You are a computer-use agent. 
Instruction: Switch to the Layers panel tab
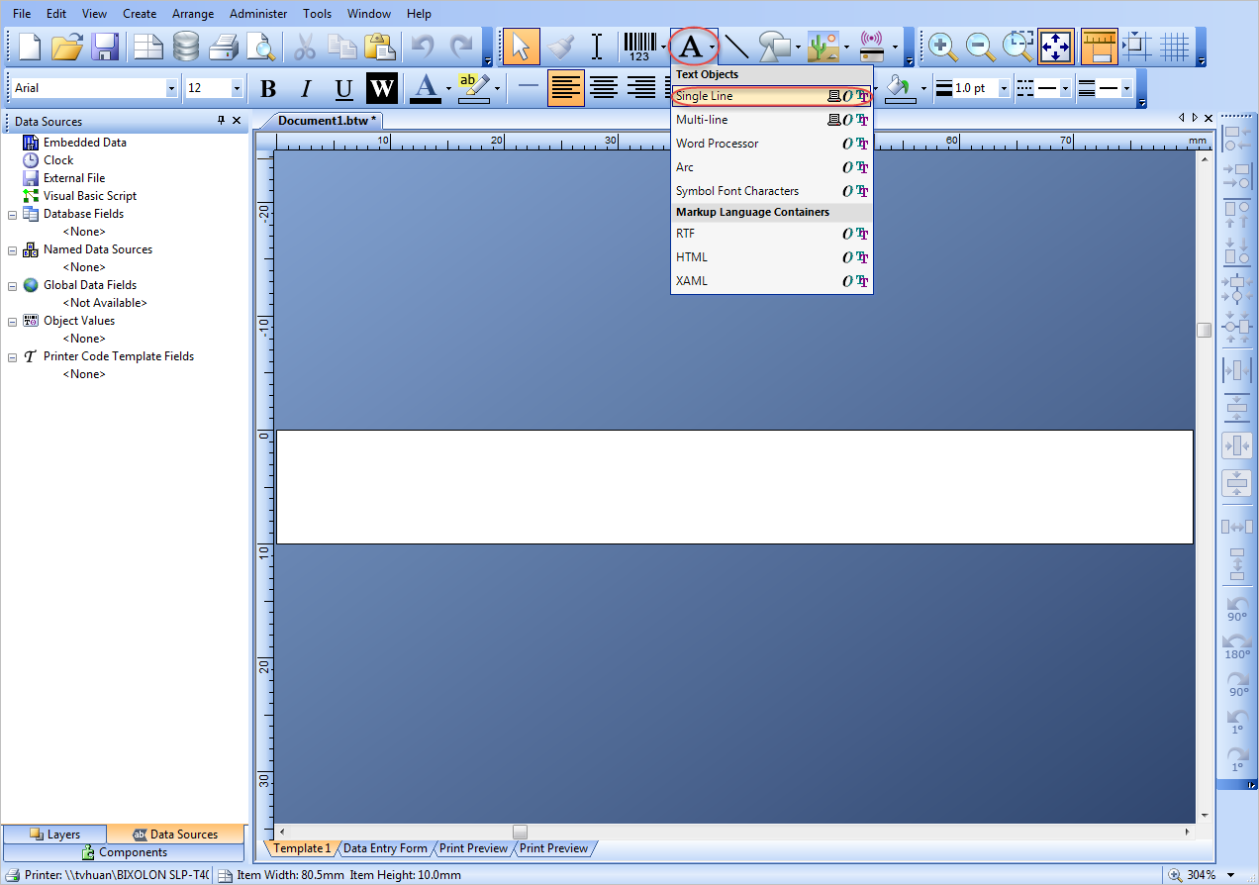coord(54,835)
